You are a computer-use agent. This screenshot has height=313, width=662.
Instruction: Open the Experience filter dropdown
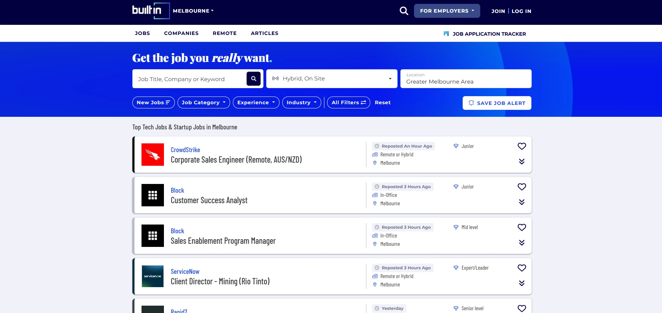(256, 102)
